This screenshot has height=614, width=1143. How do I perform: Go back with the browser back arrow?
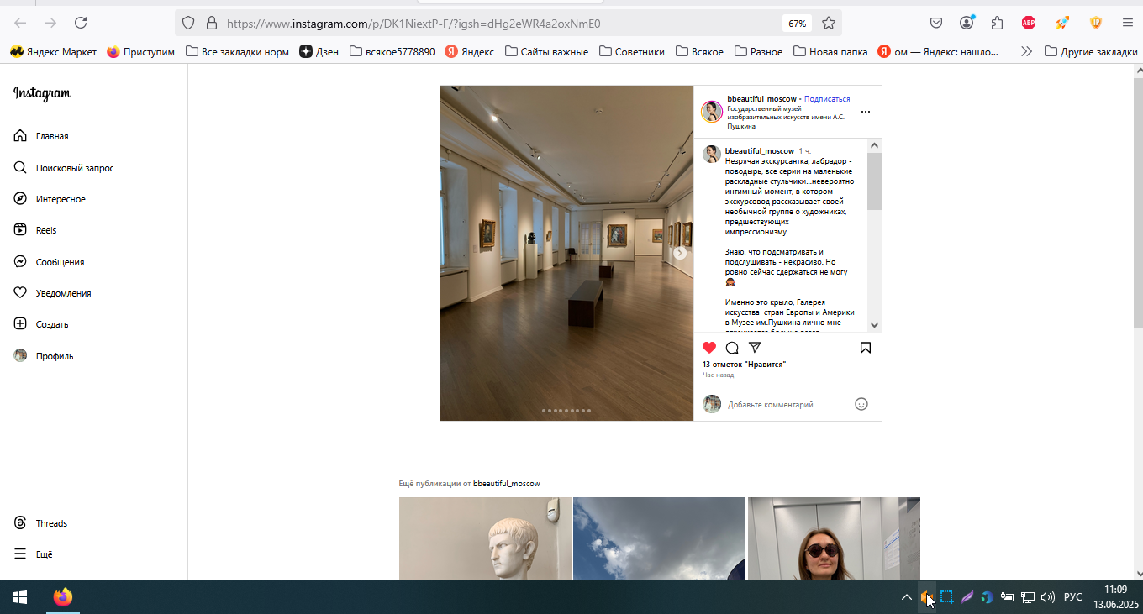(x=20, y=23)
